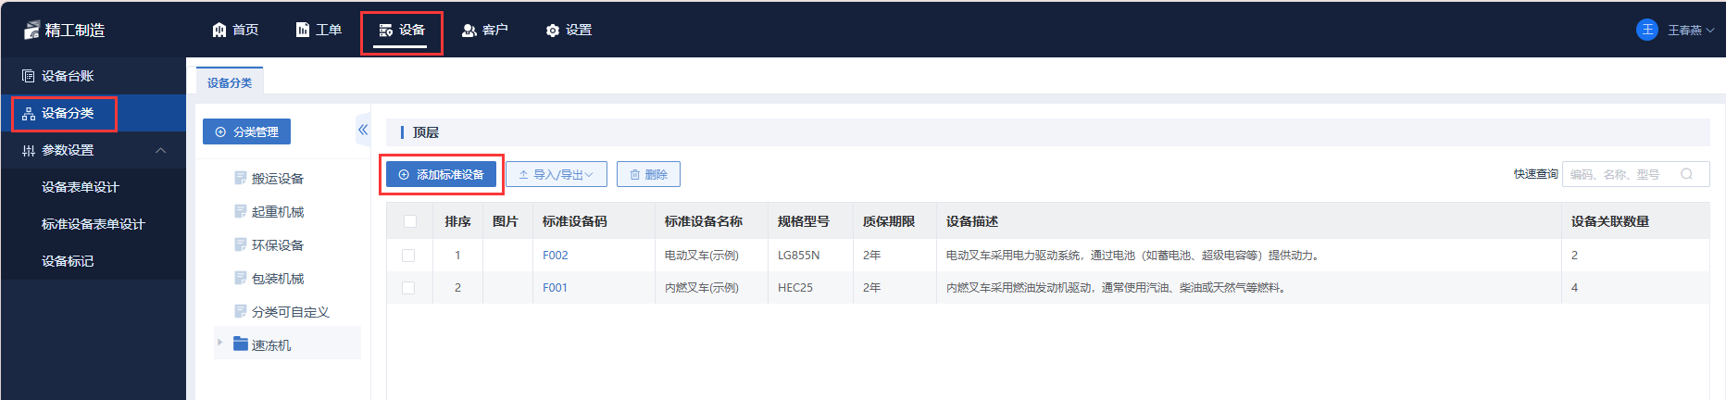Click the 搬运设备 category document icon
The width and height of the screenshot is (1726, 400).
pos(241,178)
